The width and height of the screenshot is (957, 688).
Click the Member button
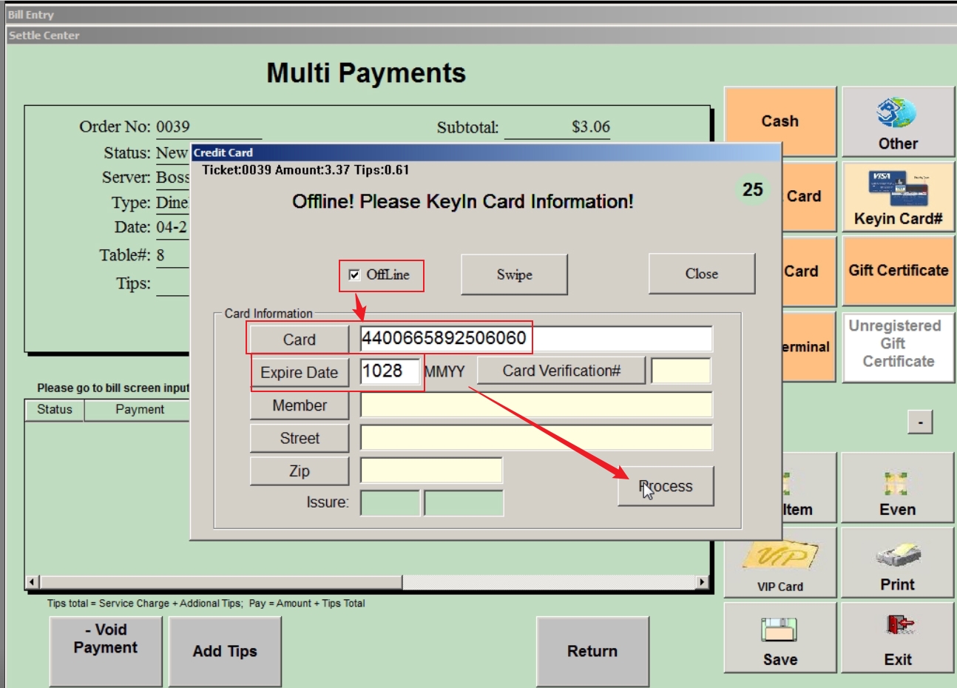click(299, 405)
